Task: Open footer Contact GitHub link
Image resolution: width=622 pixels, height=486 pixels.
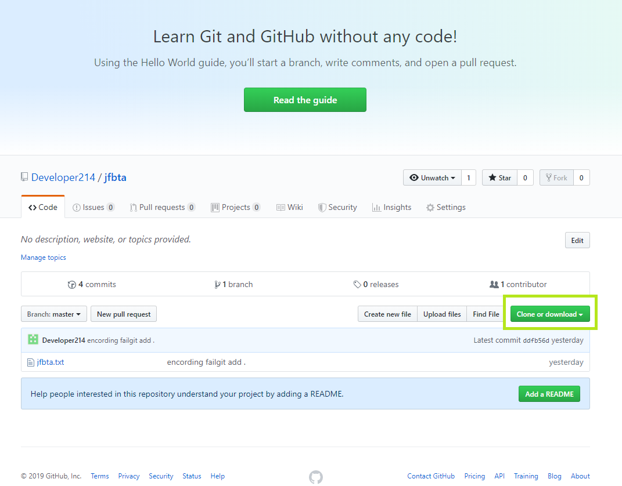Action: click(431, 476)
